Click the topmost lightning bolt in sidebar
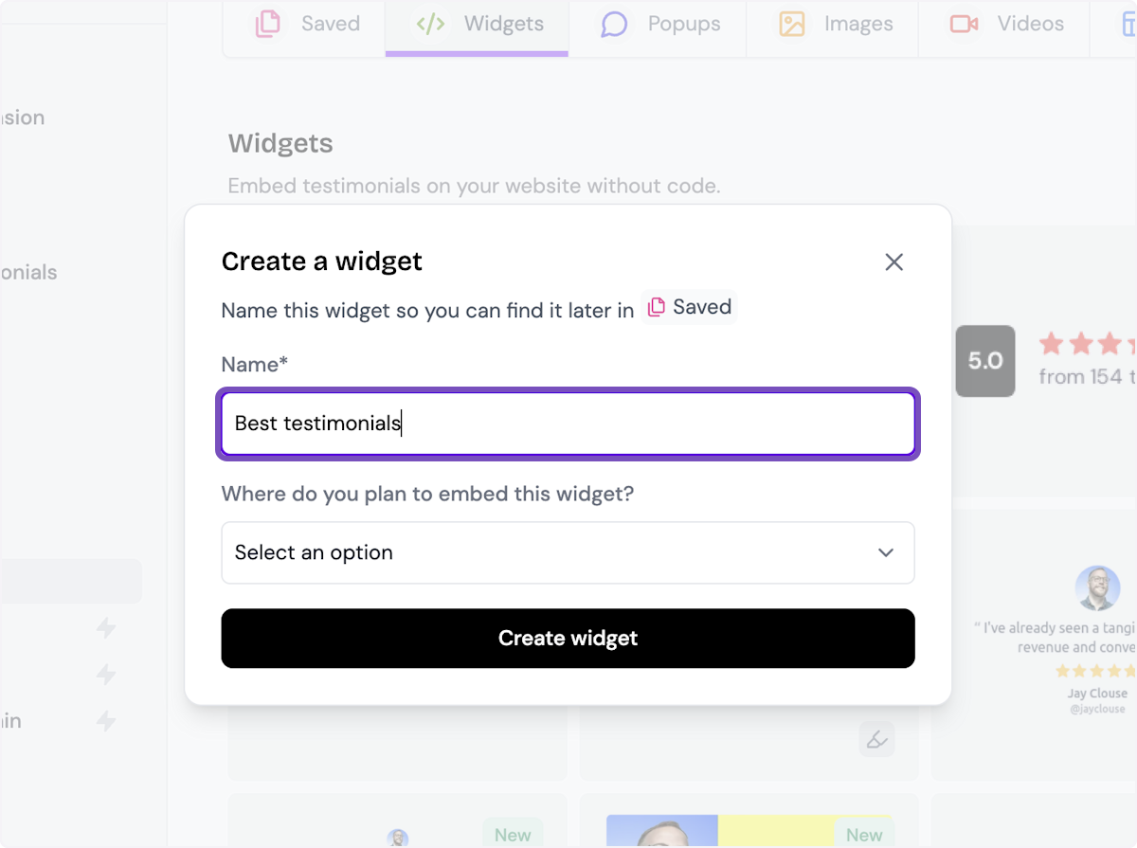 click(x=105, y=627)
